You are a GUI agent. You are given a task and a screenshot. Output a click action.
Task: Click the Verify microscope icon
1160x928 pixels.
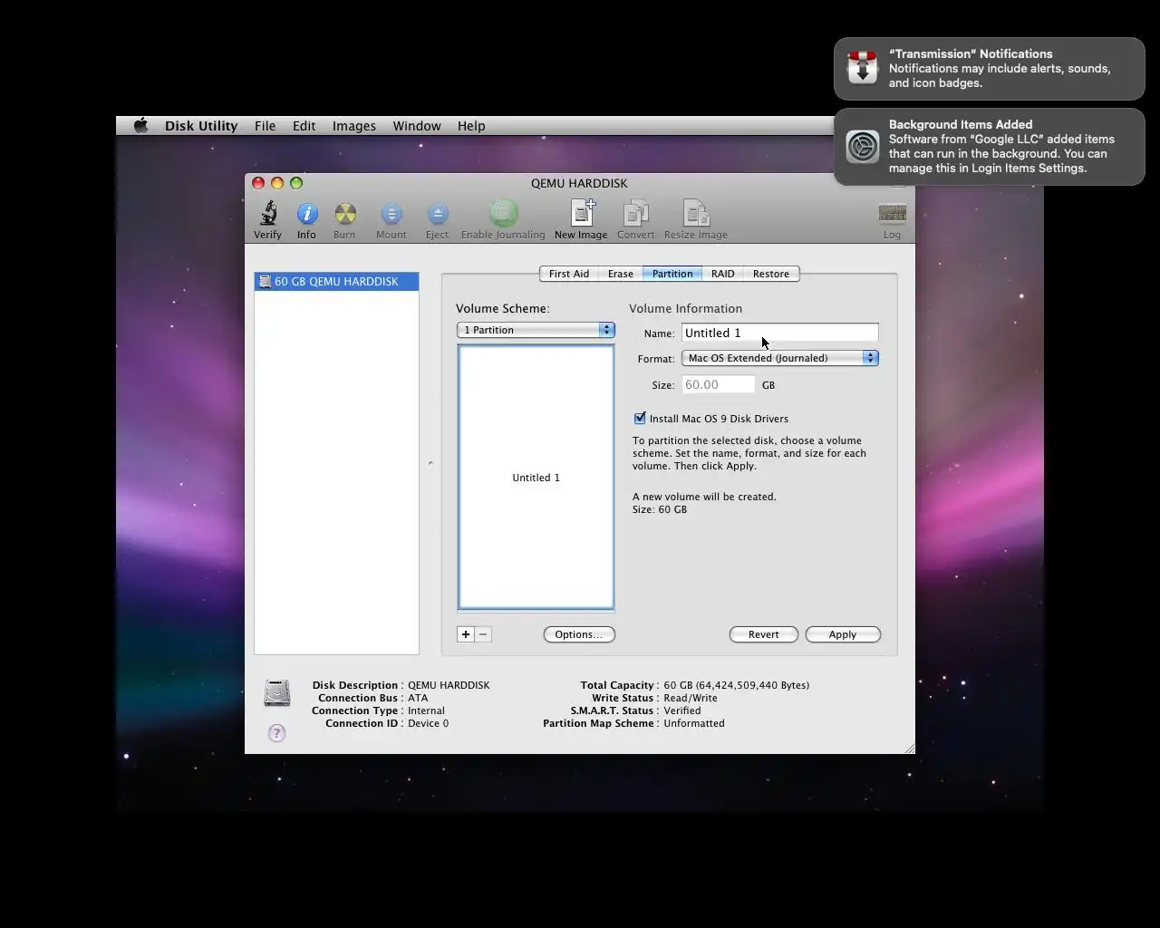point(268,214)
